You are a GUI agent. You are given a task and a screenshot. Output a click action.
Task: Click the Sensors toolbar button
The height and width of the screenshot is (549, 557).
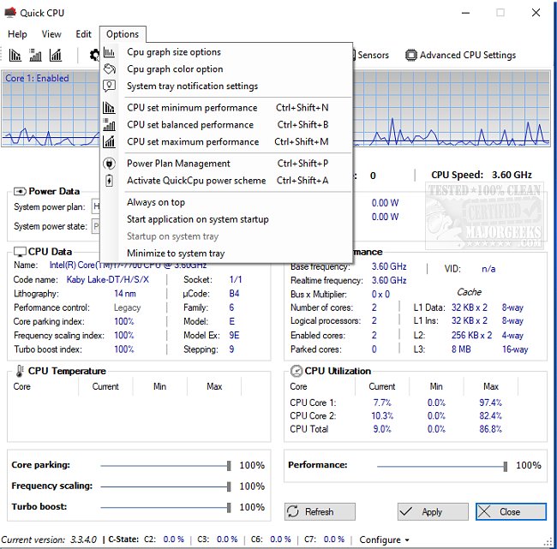pyautogui.click(x=370, y=55)
